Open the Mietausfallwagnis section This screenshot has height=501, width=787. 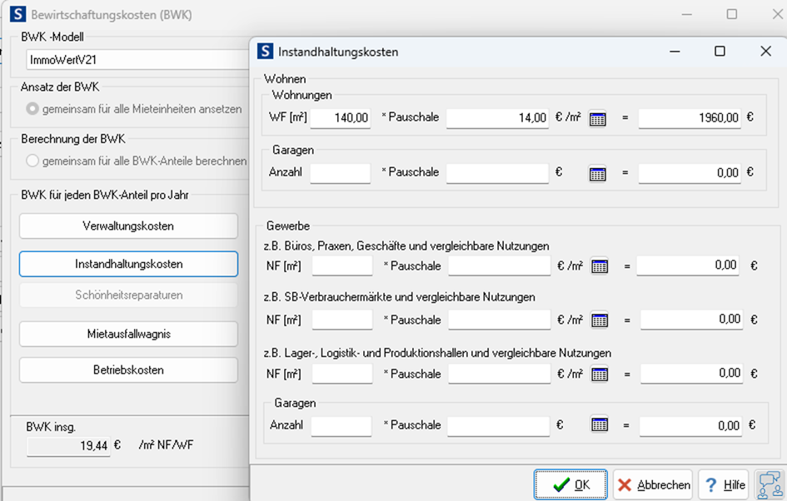click(x=128, y=334)
